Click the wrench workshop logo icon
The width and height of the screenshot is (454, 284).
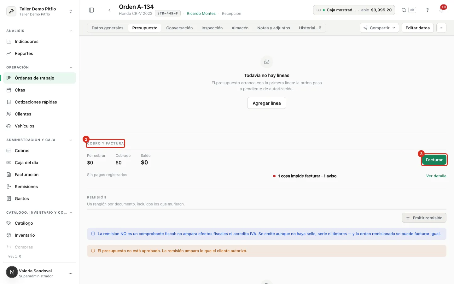pos(11,11)
